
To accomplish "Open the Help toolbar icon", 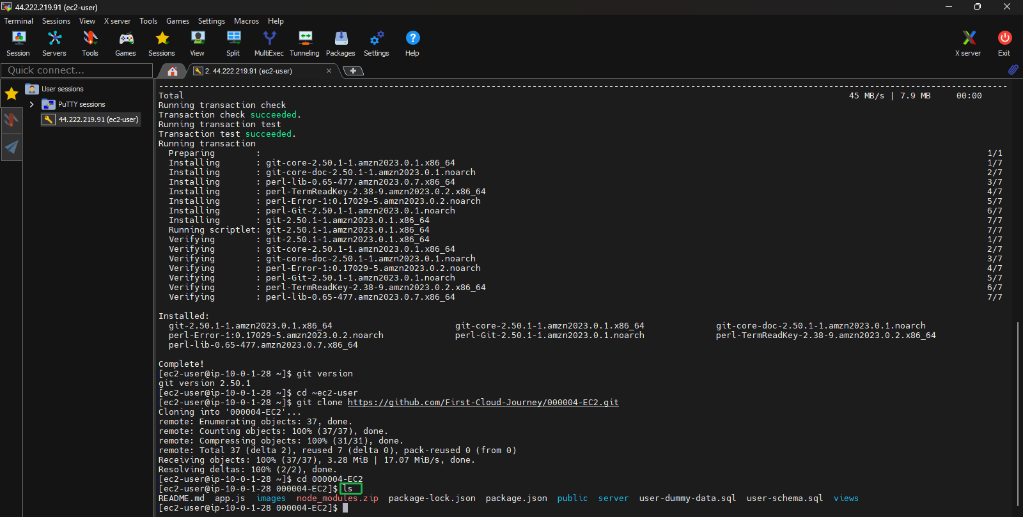I will click(x=412, y=43).
